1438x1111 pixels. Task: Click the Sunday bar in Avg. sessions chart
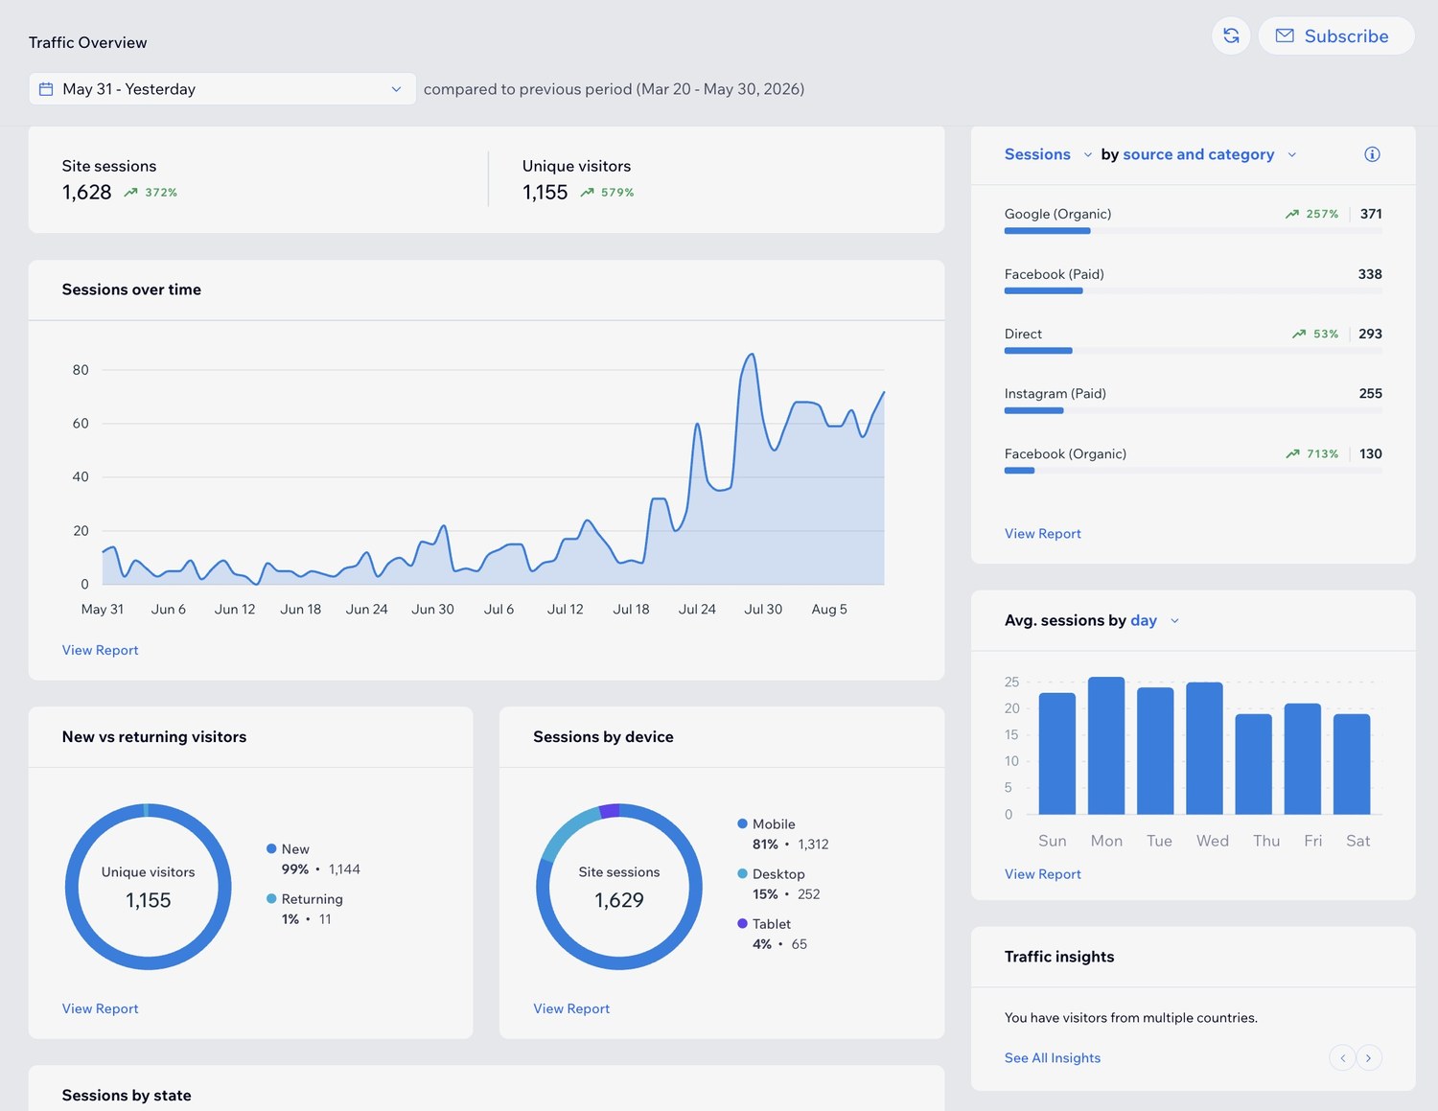(x=1057, y=753)
